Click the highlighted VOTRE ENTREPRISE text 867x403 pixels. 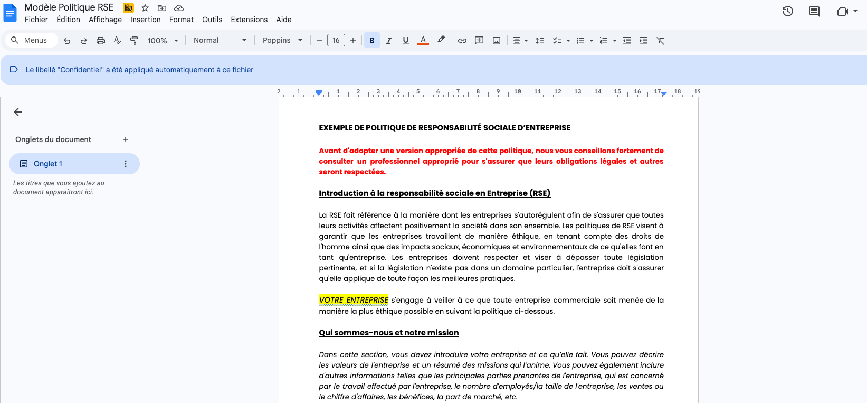354,300
